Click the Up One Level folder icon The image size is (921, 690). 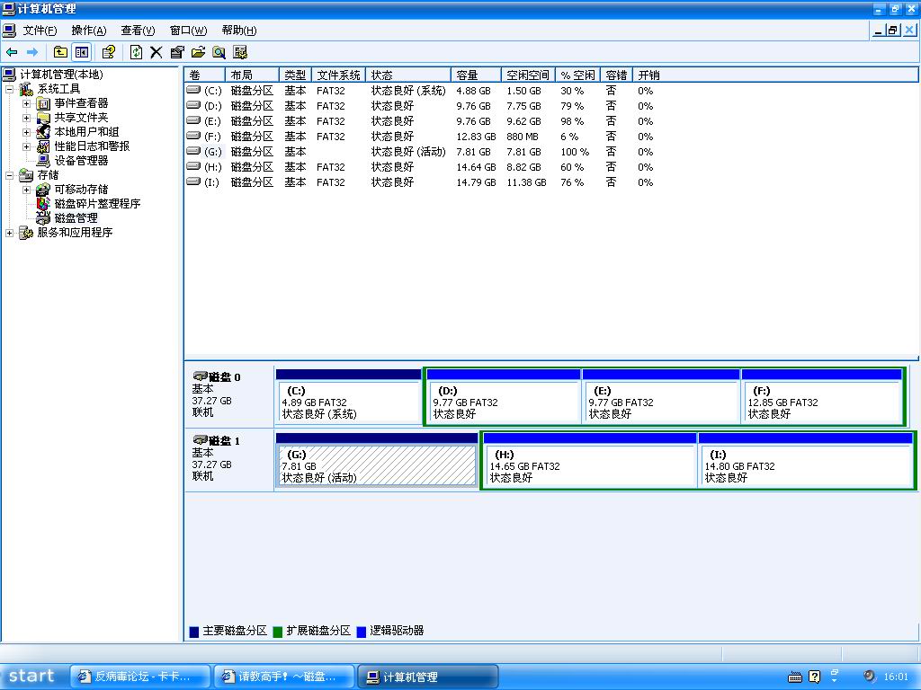click(x=60, y=52)
